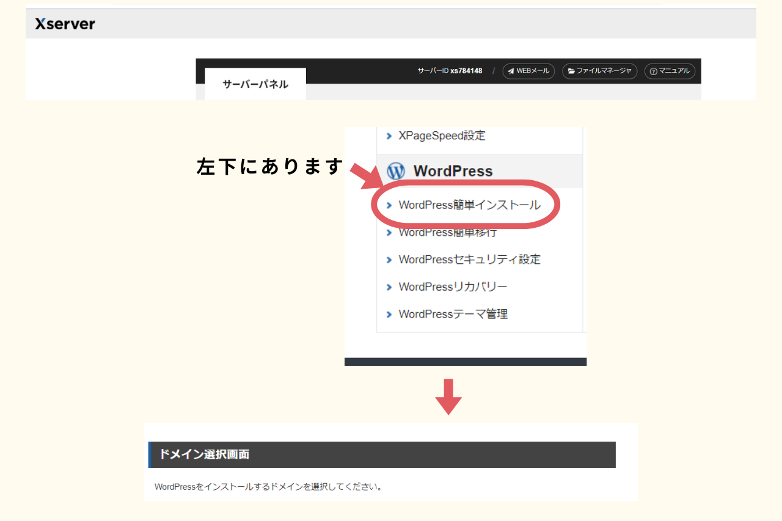Open WordPressリカバリー link

coord(453,286)
